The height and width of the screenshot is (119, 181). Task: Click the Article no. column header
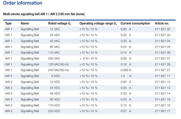tap(162, 23)
